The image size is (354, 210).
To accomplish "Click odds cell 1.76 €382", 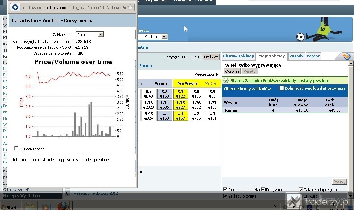I will click(x=196, y=105).
